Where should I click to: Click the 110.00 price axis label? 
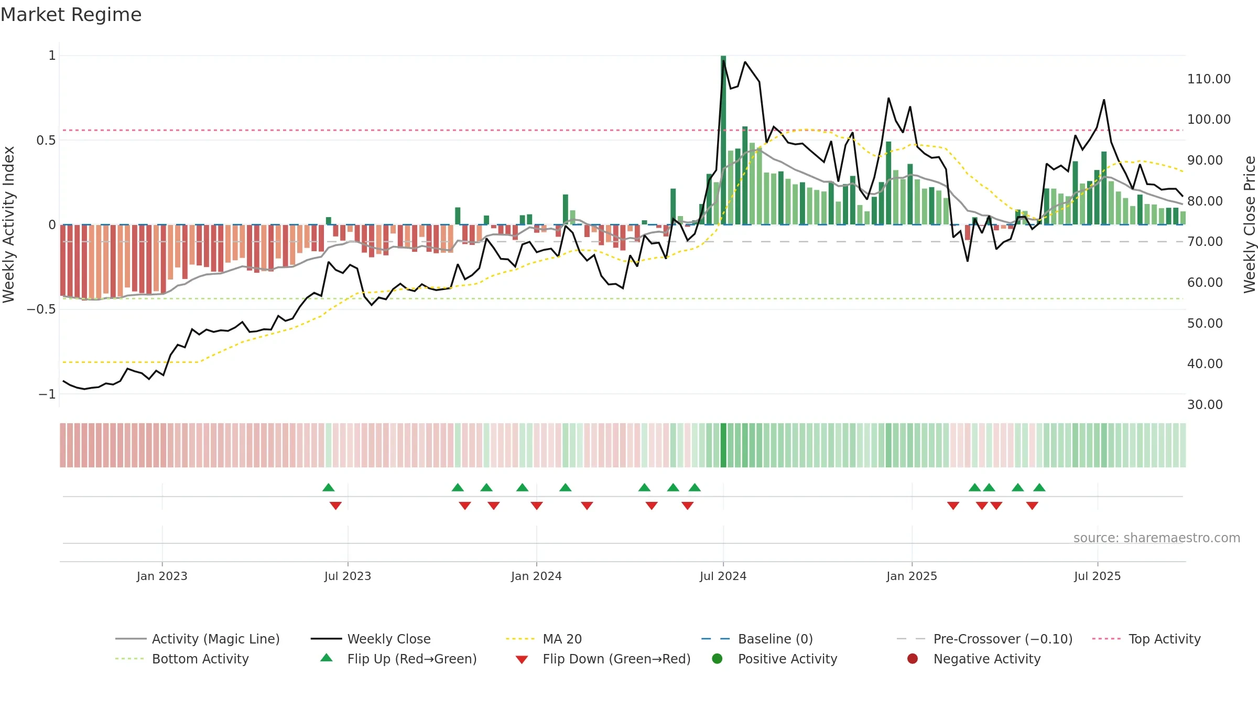pos(1209,79)
